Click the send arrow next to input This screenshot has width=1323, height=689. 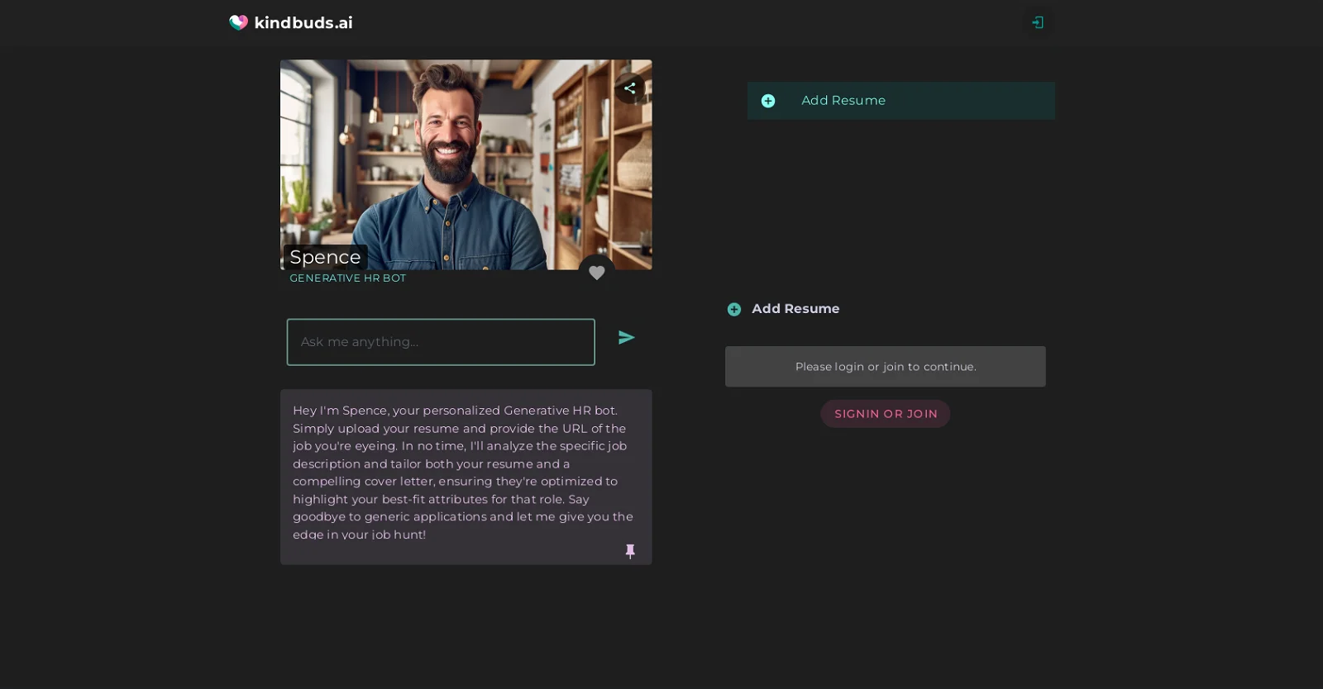pyautogui.click(x=626, y=337)
